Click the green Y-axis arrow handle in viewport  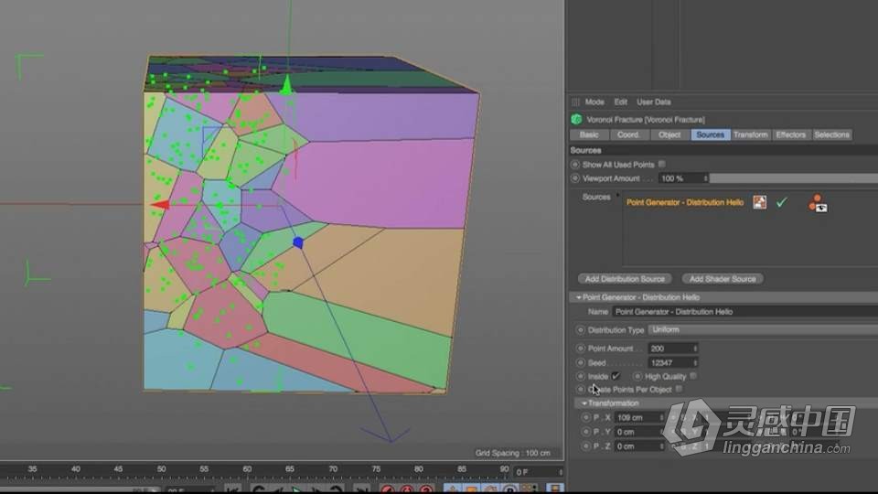click(286, 86)
